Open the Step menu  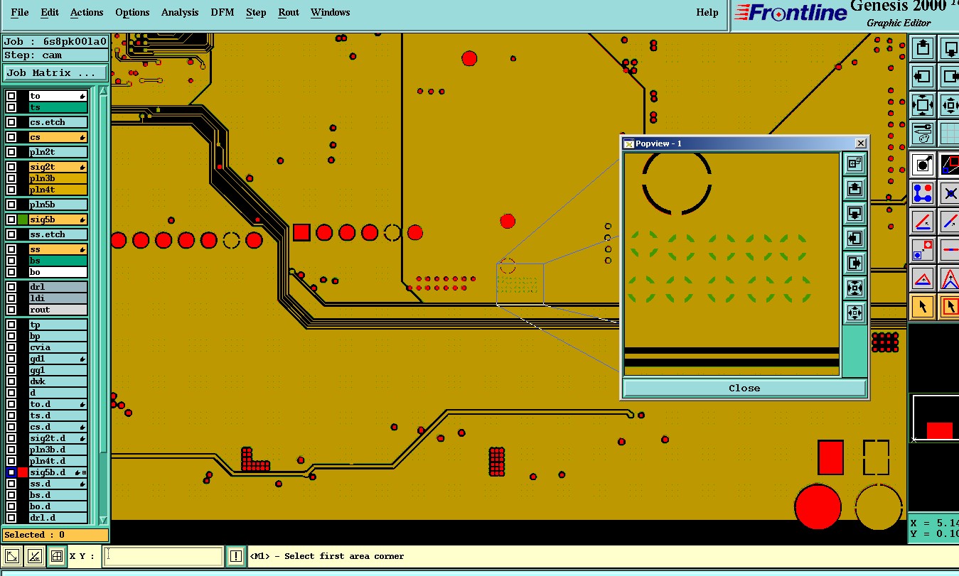[x=256, y=12]
